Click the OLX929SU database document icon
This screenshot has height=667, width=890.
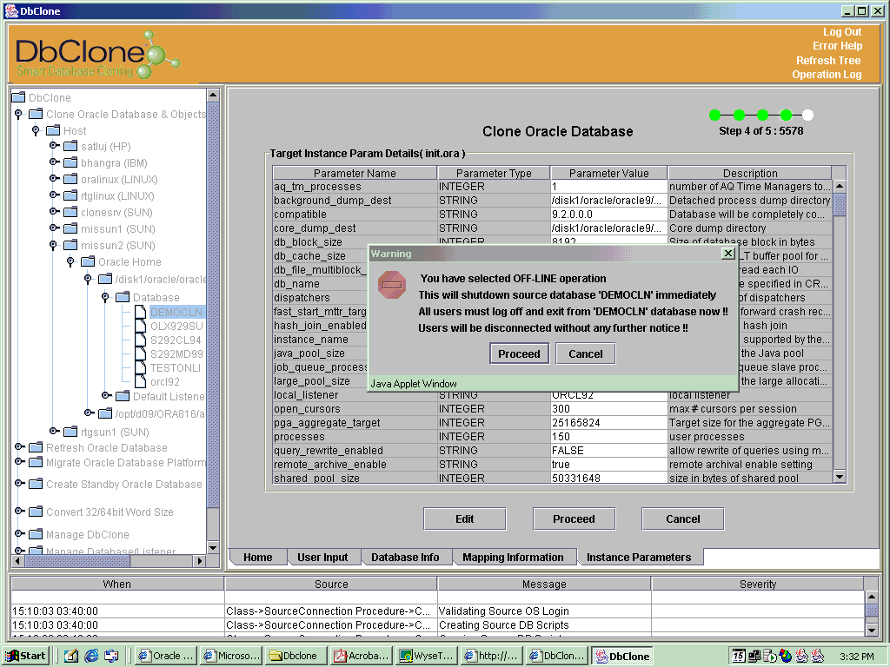click(140, 327)
